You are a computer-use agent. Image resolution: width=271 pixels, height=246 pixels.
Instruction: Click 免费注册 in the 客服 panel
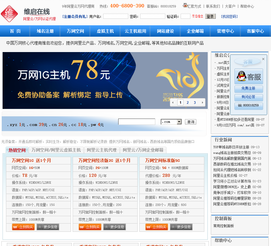point(248,88)
